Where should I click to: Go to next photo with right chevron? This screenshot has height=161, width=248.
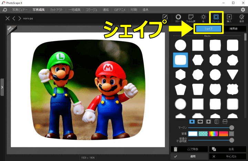coord(19,19)
